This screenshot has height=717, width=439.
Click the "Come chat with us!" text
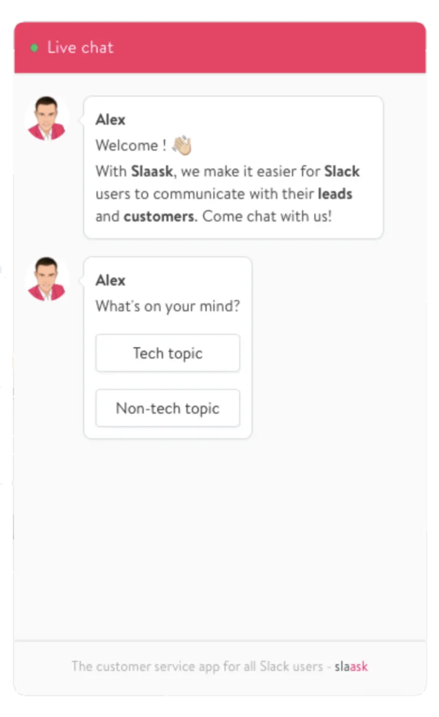click(266, 216)
